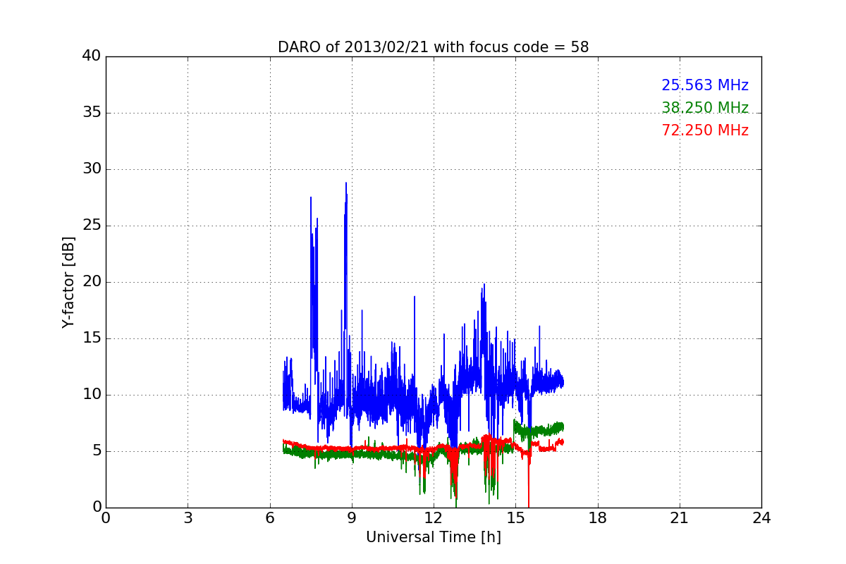Screen dimensions: 846x564
Task: Click x-axis tick label 6
Action: click(x=269, y=518)
